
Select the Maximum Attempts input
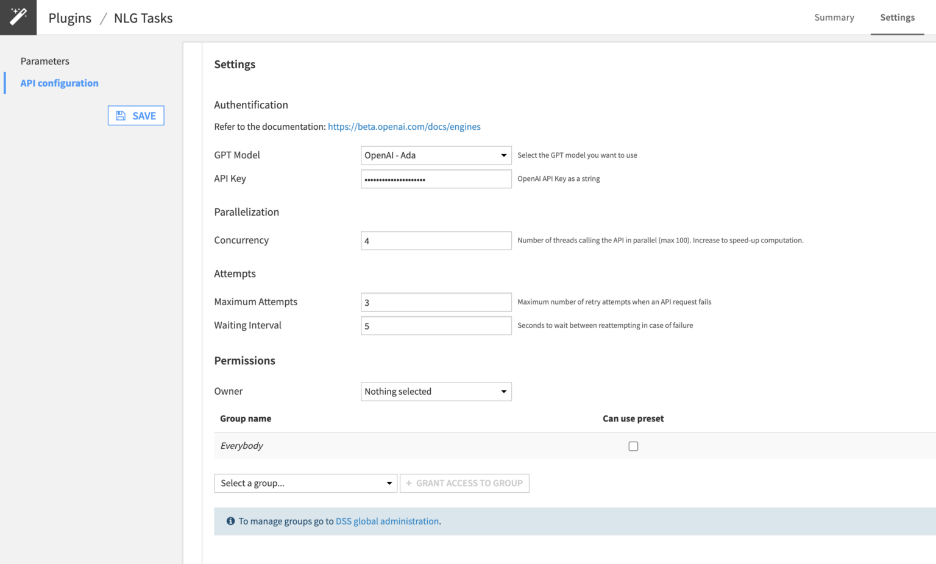click(x=436, y=301)
